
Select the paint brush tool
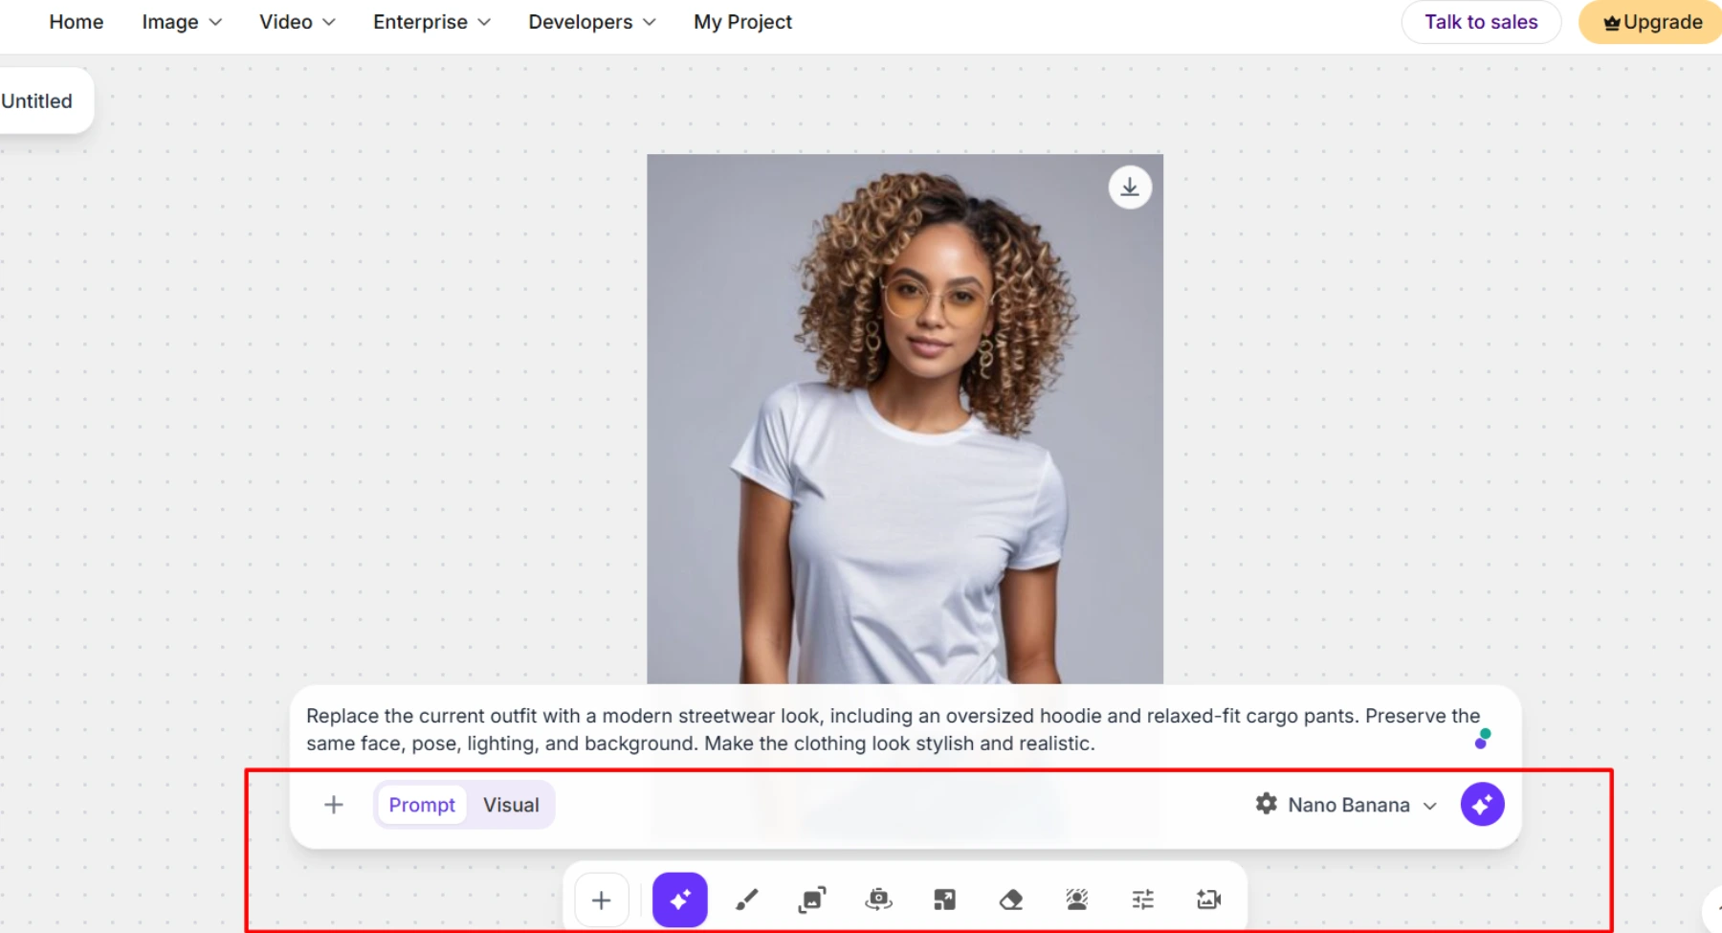(746, 900)
